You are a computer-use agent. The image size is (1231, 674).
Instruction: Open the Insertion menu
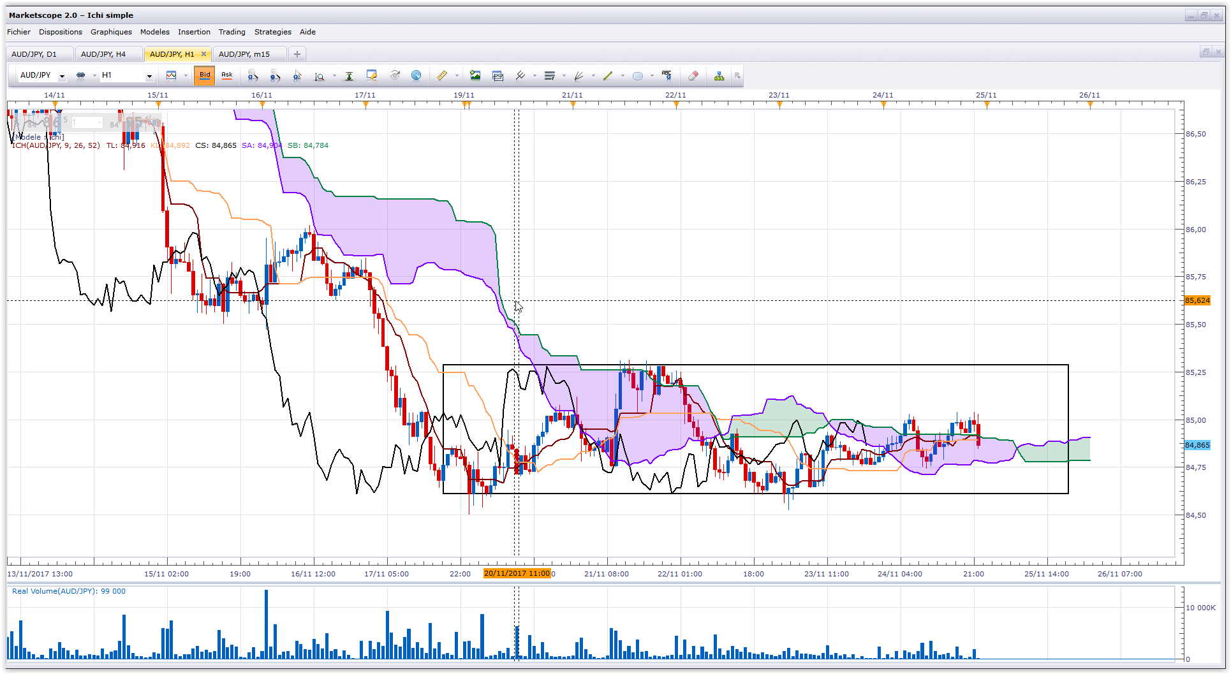[194, 32]
